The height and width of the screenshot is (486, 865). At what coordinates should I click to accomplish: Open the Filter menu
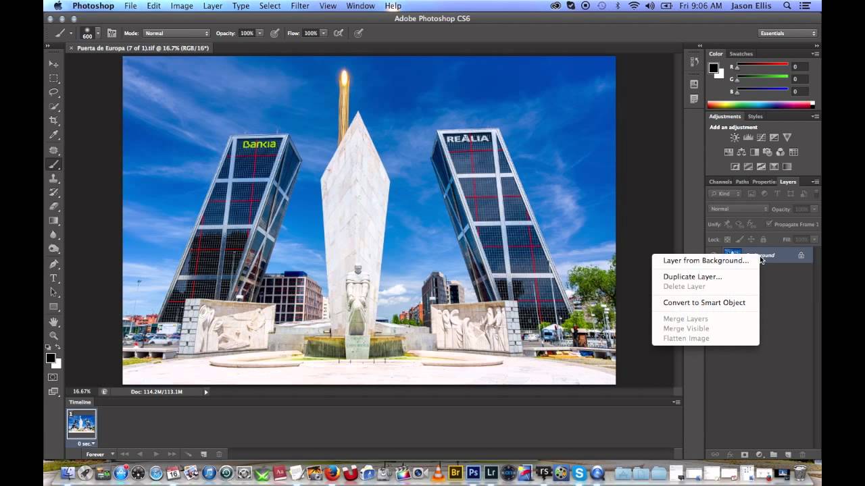(299, 6)
